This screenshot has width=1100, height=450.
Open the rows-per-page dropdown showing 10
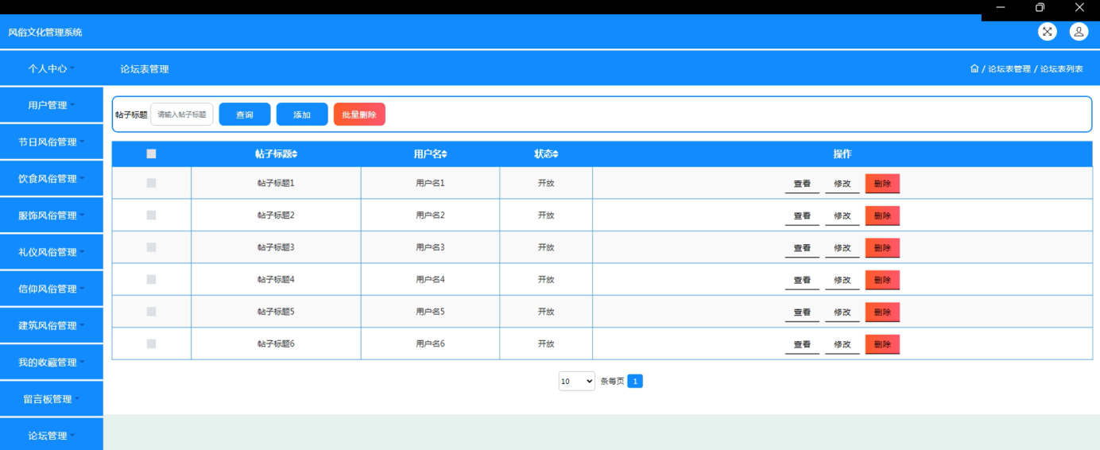tap(577, 382)
